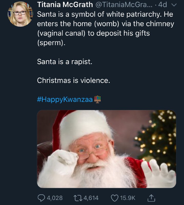Viewport: 184px width, 205px height.
Task: Click the reply speech bubble icon
Action: [41, 198]
